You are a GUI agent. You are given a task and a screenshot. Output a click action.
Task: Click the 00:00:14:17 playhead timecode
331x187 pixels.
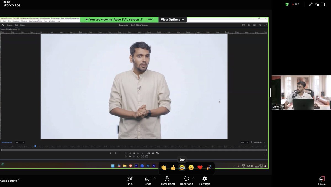click(x=7, y=142)
